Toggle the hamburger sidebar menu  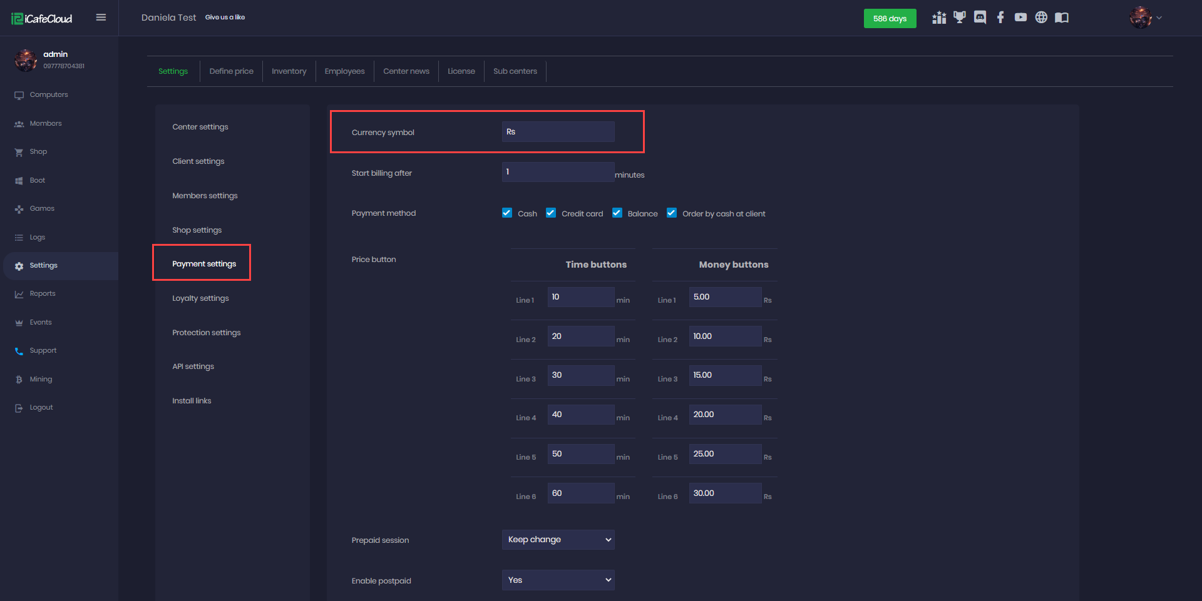tap(101, 18)
